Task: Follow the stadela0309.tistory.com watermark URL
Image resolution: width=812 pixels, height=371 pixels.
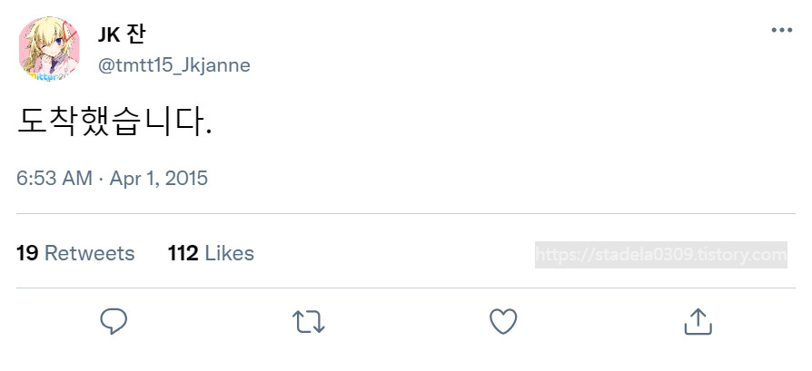Action: click(x=688, y=255)
